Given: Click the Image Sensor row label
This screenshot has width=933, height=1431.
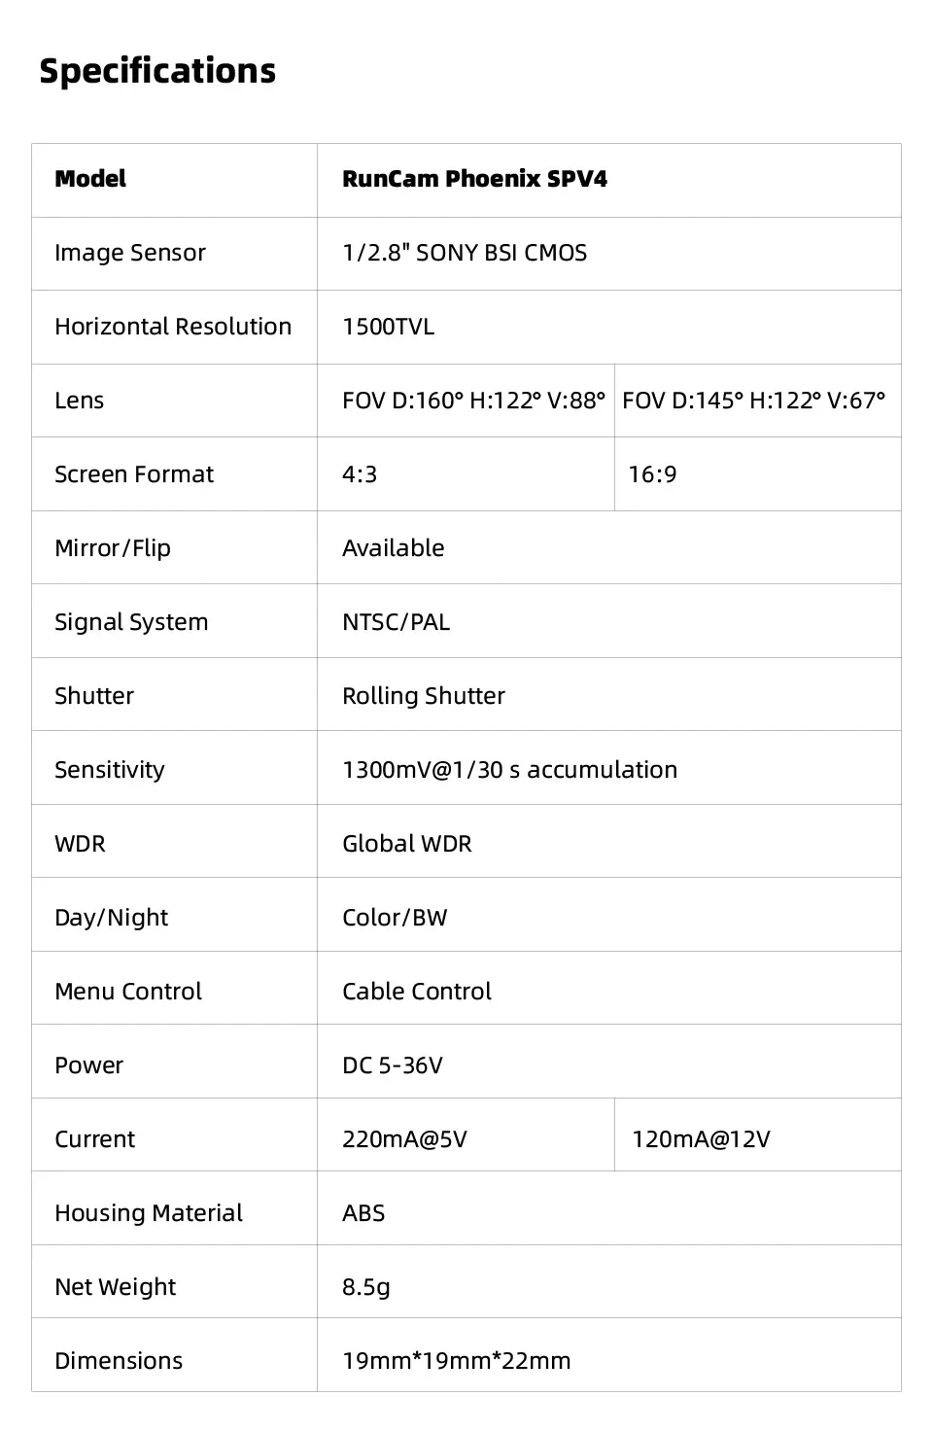Looking at the screenshot, I should click(130, 253).
